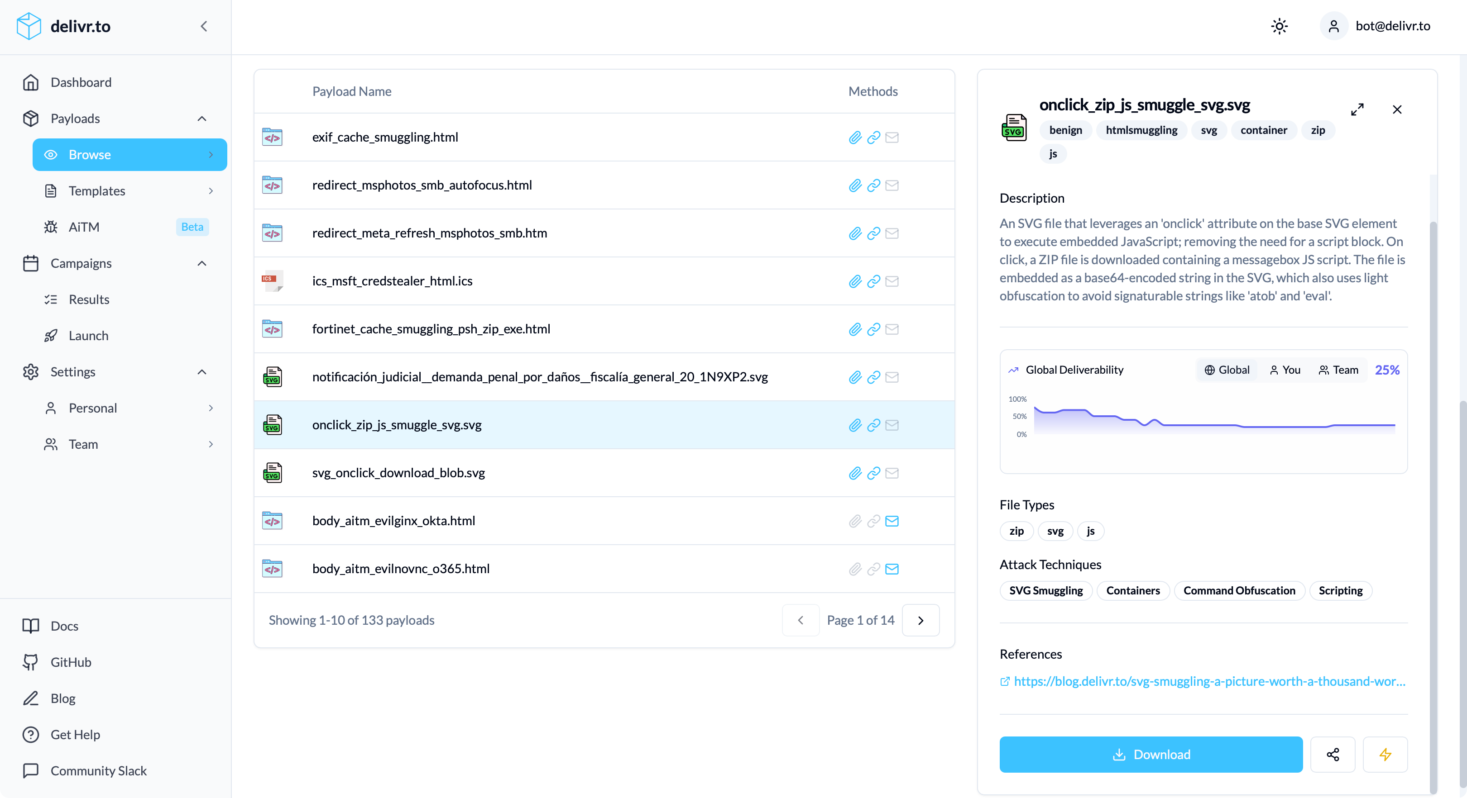The image size is (1467, 798).
Task: Collapse the Payloads sidebar section
Action: (x=201, y=119)
